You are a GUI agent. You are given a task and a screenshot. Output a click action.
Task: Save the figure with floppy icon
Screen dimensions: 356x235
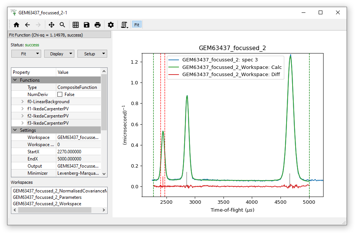pyautogui.click(x=86, y=25)
